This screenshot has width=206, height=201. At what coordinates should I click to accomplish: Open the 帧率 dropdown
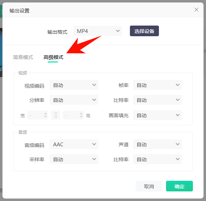(x=158, y=85)
